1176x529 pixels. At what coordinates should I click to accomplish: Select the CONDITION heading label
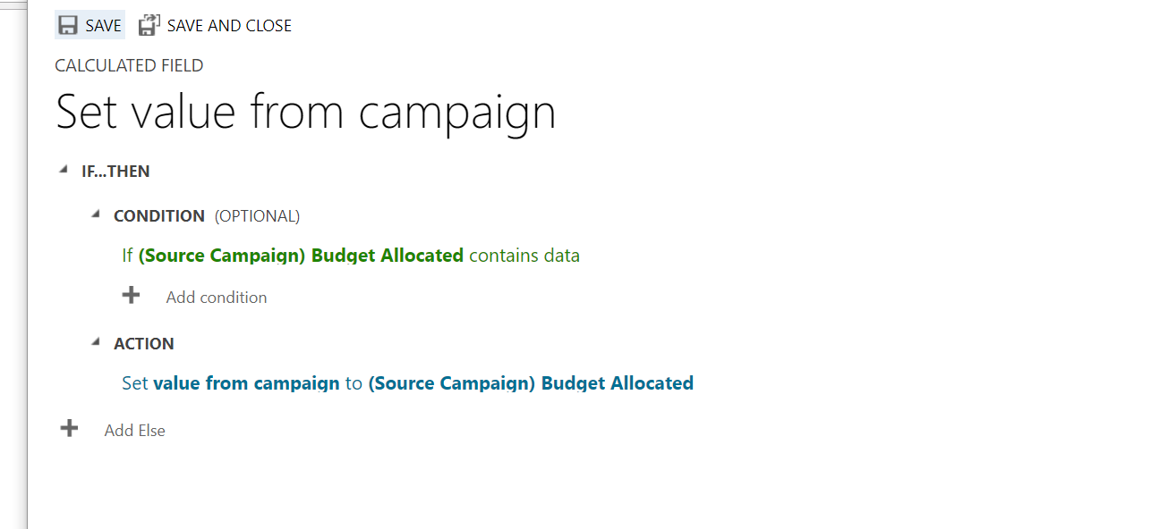click(158, 216)
